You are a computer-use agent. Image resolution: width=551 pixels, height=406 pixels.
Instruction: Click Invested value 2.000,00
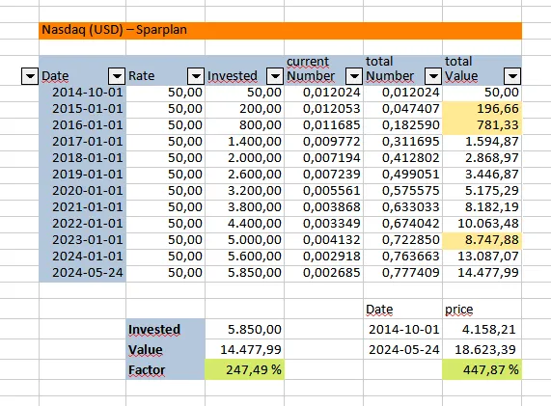point(244,158)
